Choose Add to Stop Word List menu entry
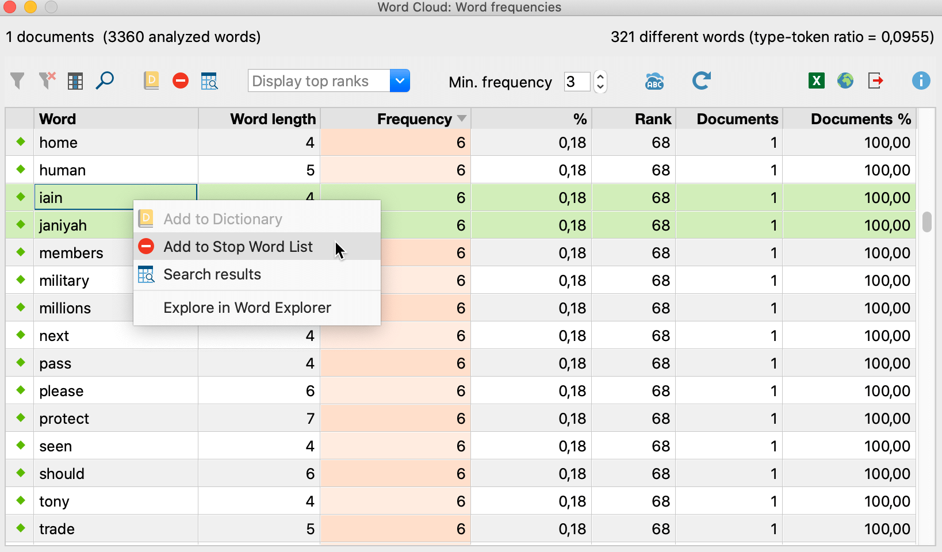This screenshot has height=552, width=942. (238, 246)
